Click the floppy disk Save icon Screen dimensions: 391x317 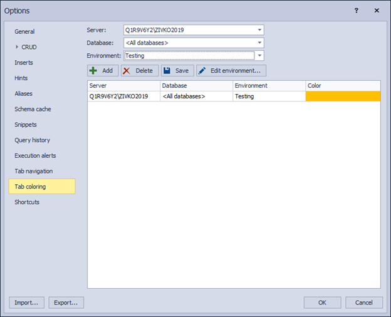pos(167,71)
